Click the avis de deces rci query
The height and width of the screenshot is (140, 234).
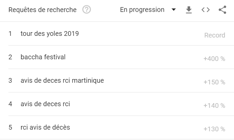tap(45, 104)
